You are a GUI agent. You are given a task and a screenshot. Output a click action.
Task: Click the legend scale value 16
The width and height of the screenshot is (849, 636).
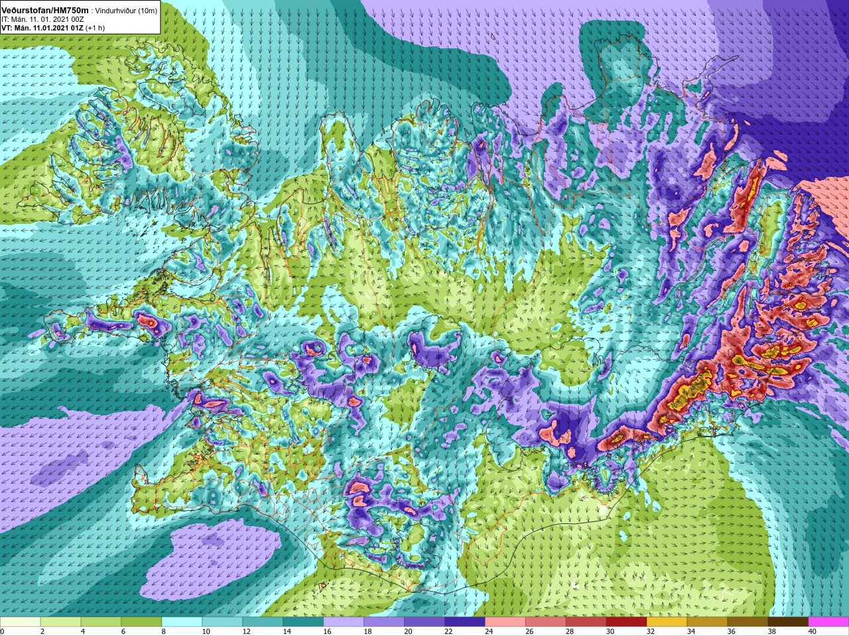click(x=328, y=631)
